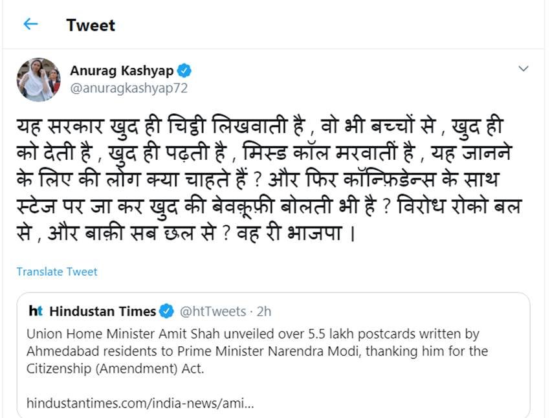The height and width of the screenshot is (418, 550).
Task: Click the back arrow to return
Action: click(x=30, y=24)
